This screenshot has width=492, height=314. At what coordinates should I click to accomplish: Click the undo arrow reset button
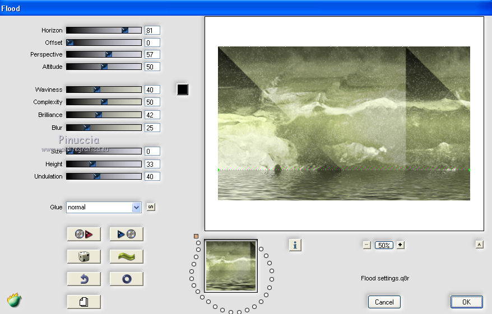tap(84, 279)
